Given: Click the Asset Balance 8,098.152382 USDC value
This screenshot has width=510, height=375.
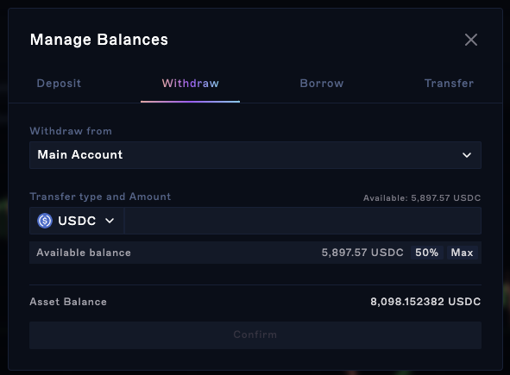Looking at the screenshot, I should pyautogui.click(x=425, y=302).
